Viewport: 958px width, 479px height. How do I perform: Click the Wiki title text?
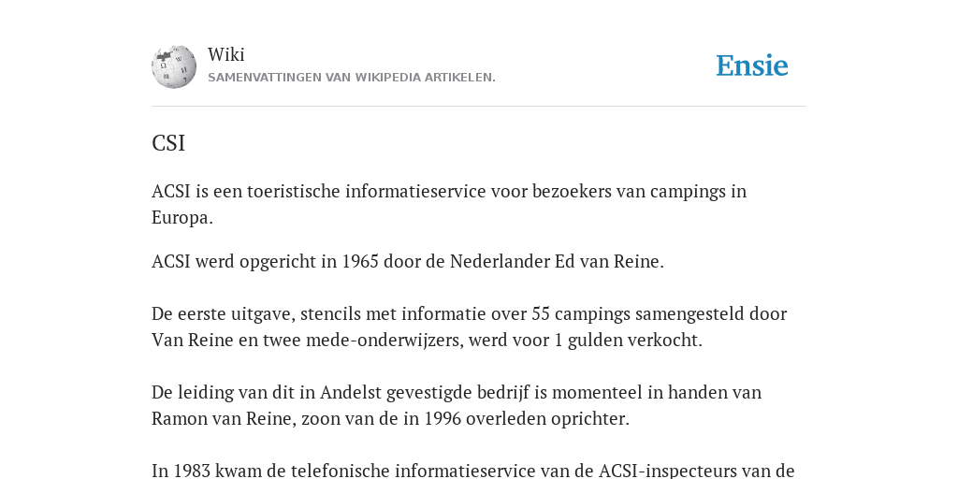click(x=226, y=54)
